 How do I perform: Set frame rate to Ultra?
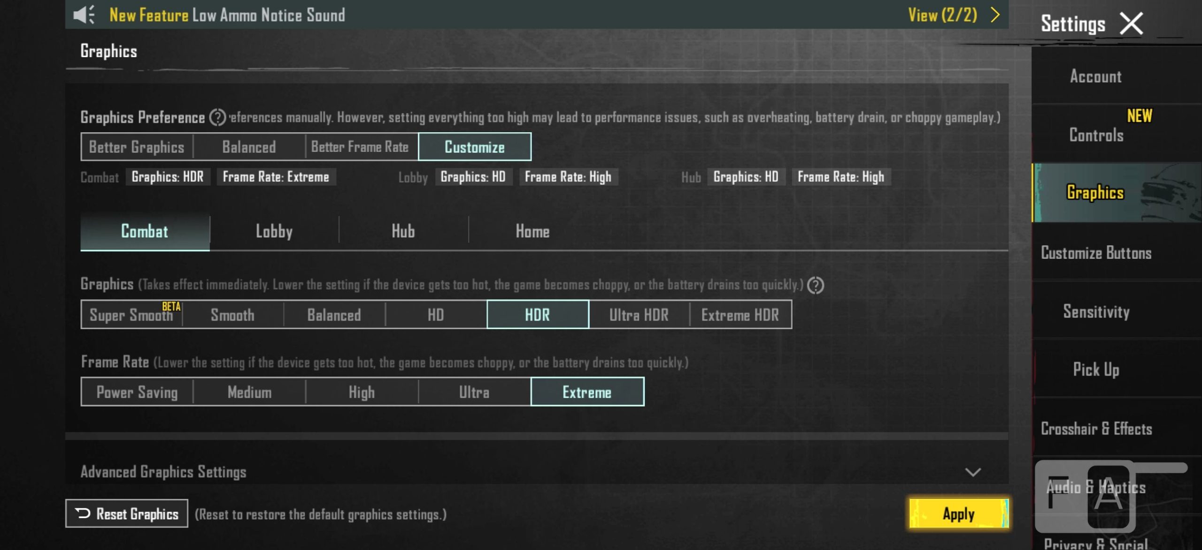pos(474,392)
